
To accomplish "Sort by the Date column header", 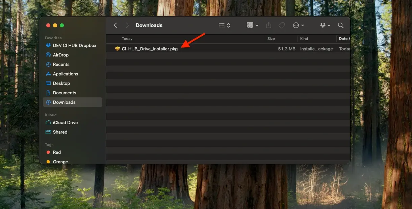I will click(x=344, y=39).
